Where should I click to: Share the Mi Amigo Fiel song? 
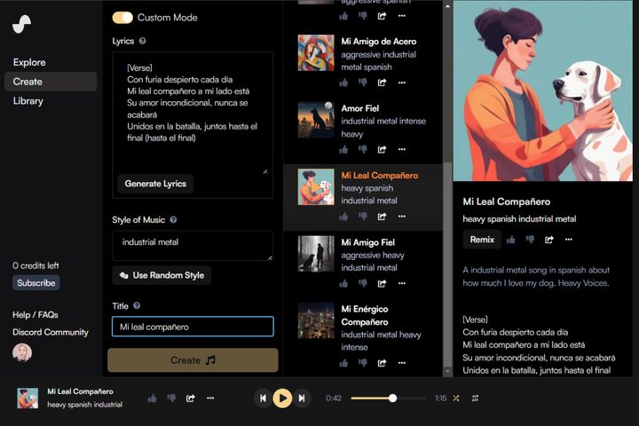click(382, 283)
